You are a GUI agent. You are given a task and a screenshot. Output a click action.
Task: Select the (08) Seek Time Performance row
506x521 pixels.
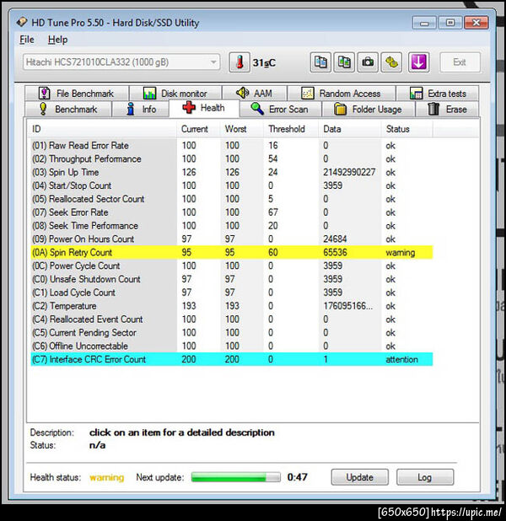232,226
